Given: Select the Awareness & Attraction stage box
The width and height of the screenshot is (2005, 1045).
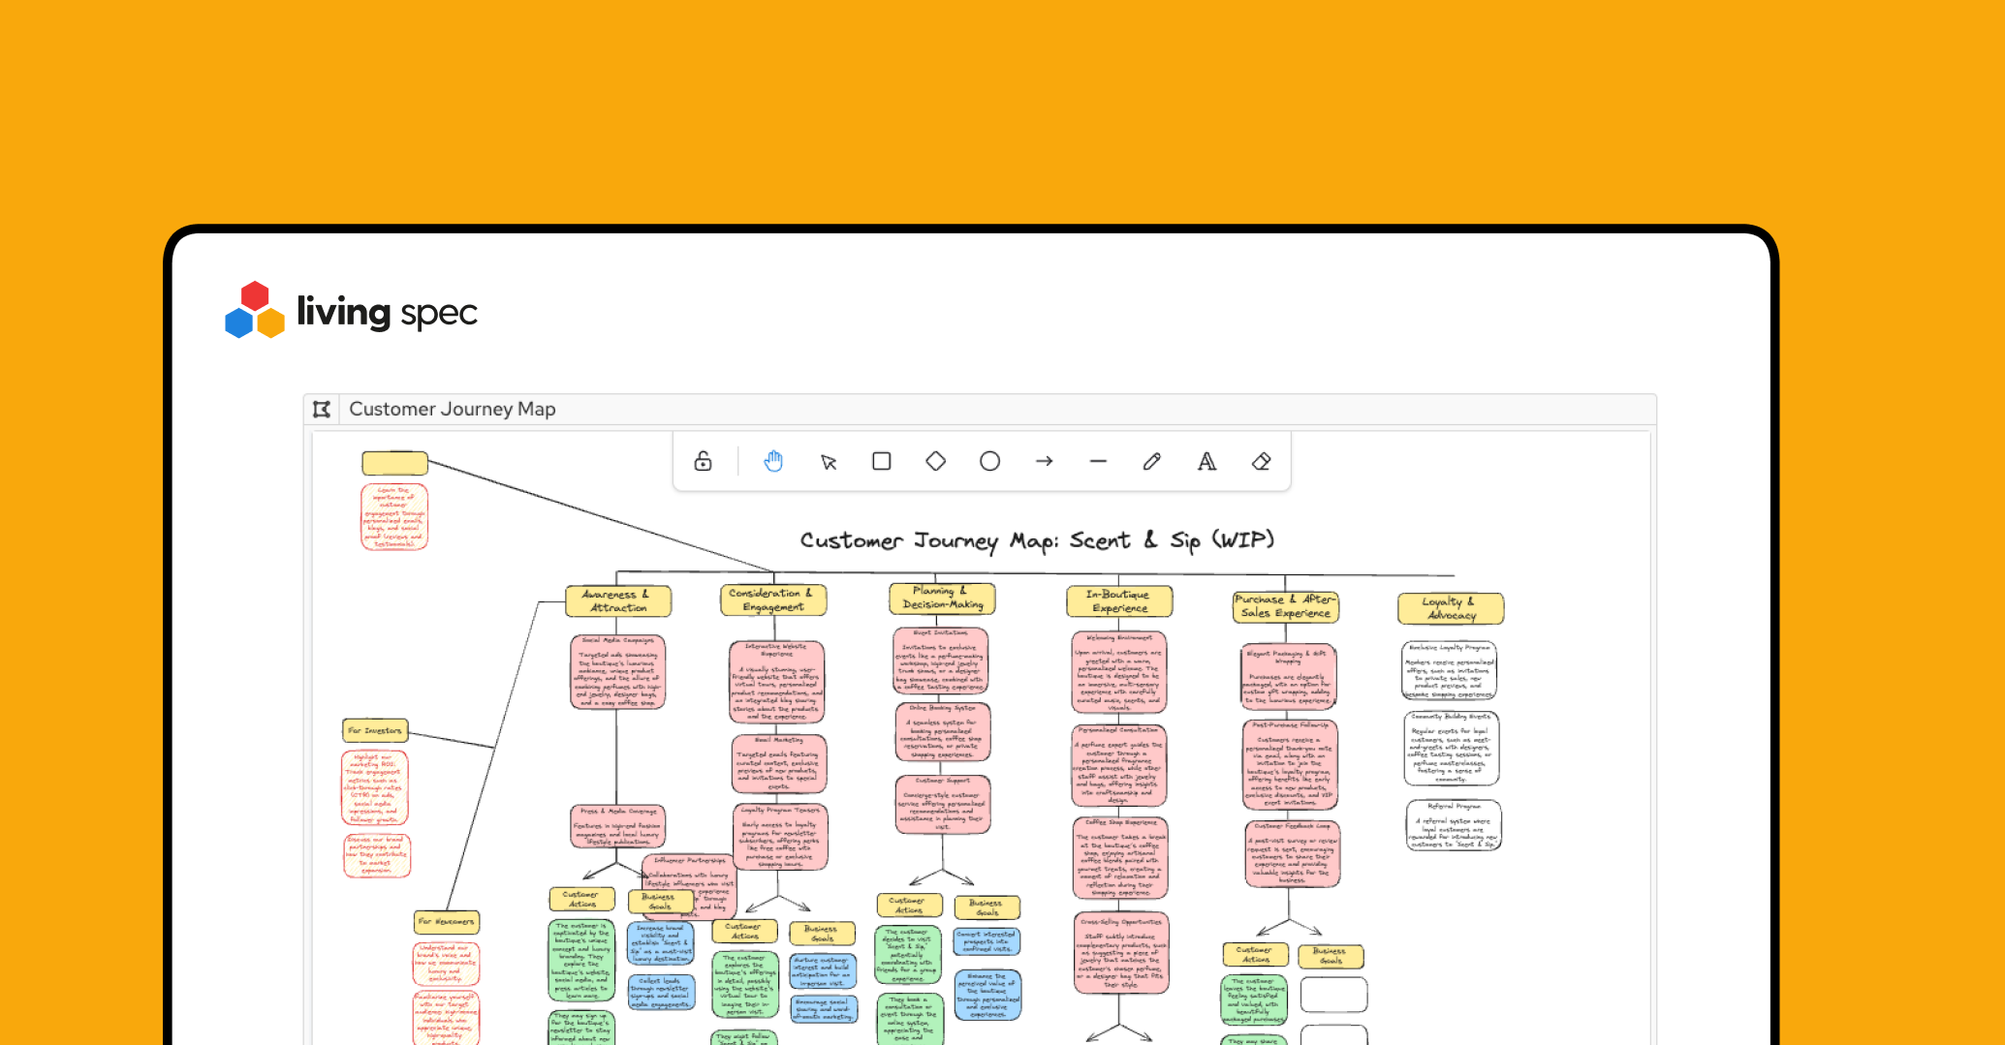Looking at the screenshot, I should pyautogui.click(x=618, y=601).
